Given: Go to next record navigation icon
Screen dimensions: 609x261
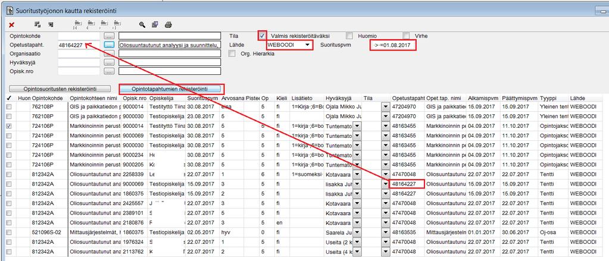Looking at the screenshot, I should coord(104,25).
